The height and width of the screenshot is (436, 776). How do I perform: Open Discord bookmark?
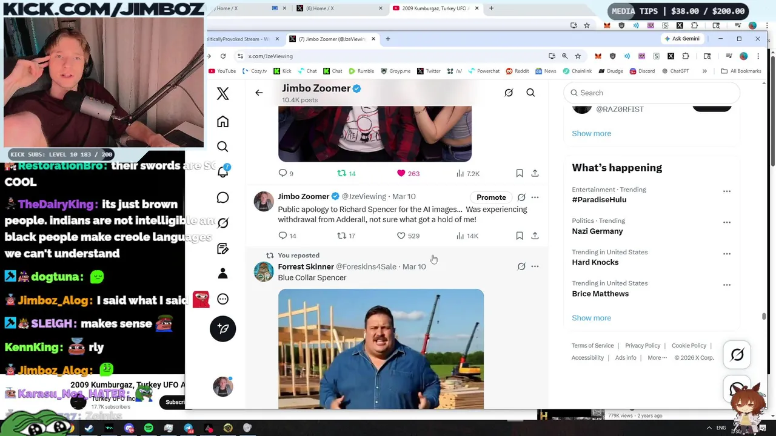tap(641, 71)
